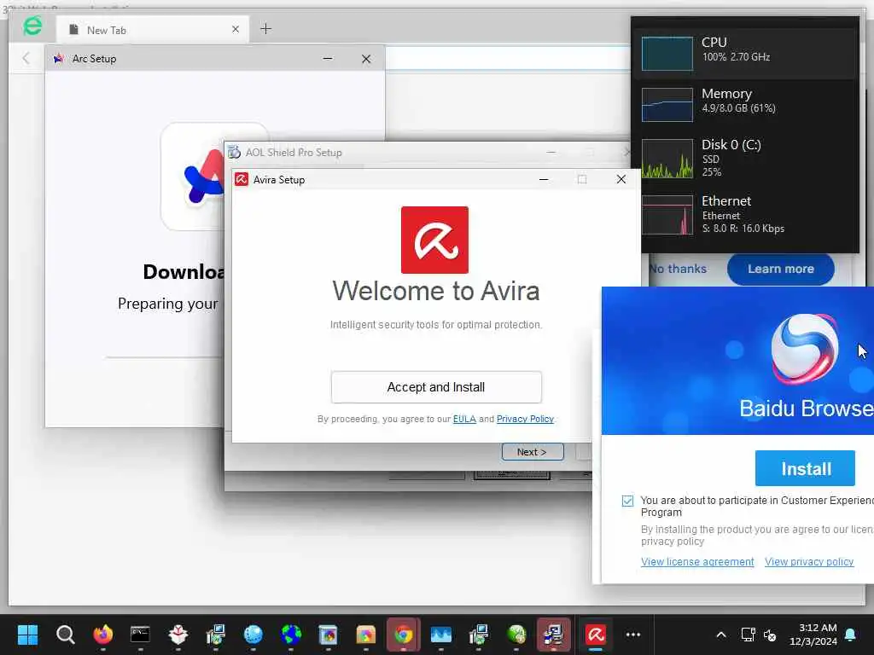This screenshot has width=874, height=655.
Task: Select the New Tab browser tab
Action: coord(150,30)
